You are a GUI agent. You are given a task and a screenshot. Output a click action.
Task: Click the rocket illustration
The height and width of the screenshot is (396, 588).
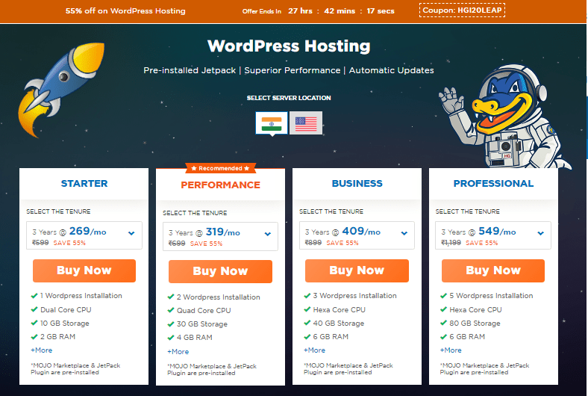point(60,89)
